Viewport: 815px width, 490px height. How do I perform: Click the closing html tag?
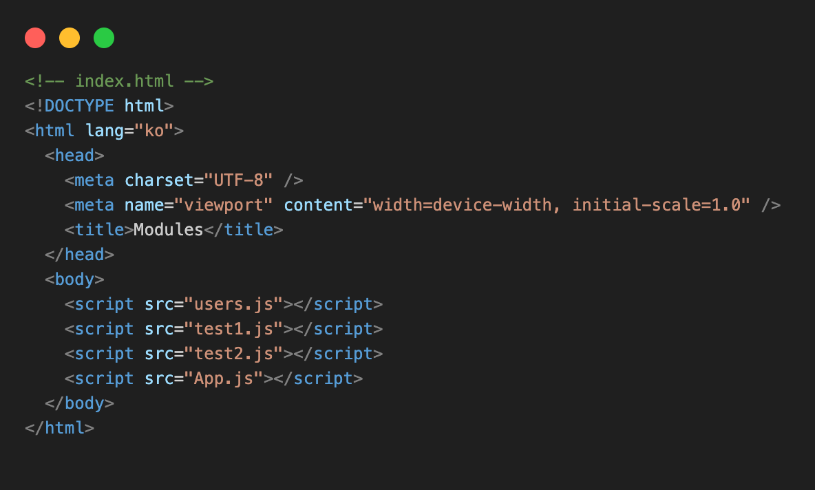tap(60, 428)
